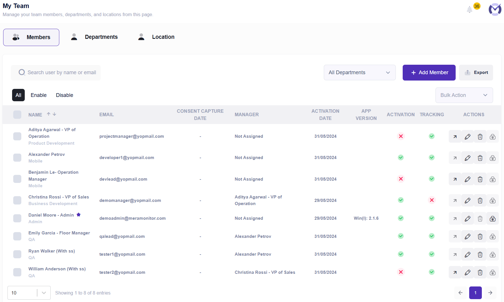Viewport: 504px width, 302px height.
Task: Check the select-all checkbox in header
Action: [x=17, y=114]
